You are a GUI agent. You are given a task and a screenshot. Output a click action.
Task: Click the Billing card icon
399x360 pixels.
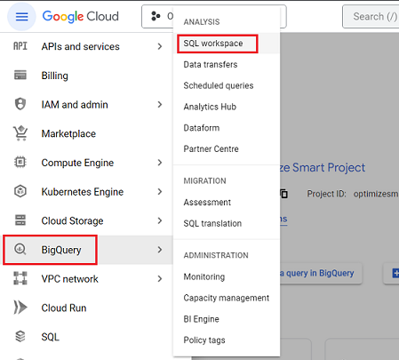click(x=20, y=75)
